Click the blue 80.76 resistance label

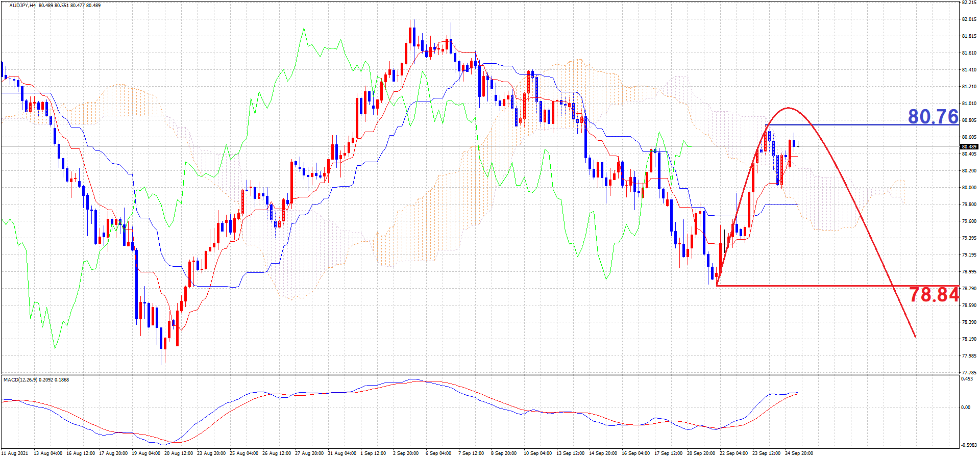[933, 117]
